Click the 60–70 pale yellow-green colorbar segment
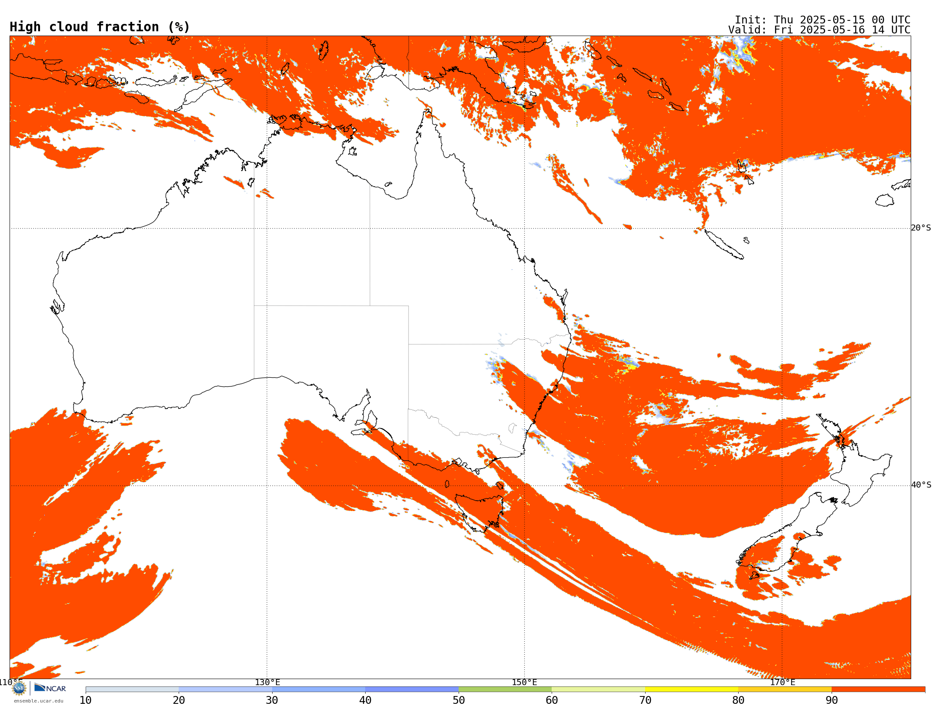 pyautogui.click(x=598, y=690)
